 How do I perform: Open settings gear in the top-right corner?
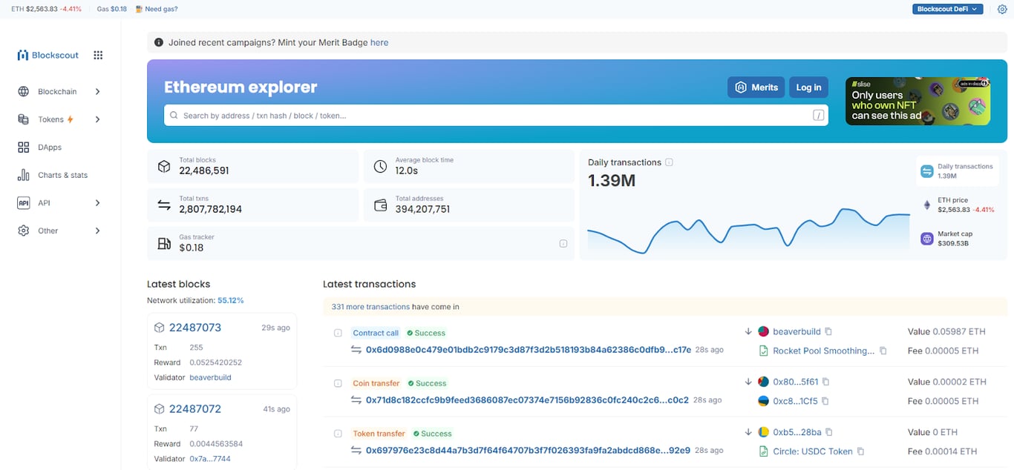(1002, 9)
